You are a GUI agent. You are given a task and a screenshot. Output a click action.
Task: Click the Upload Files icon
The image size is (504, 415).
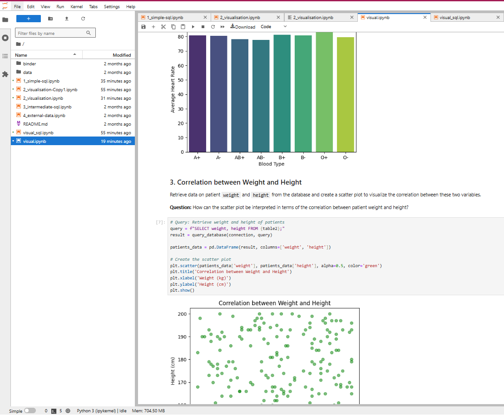[x=67, y=19]
